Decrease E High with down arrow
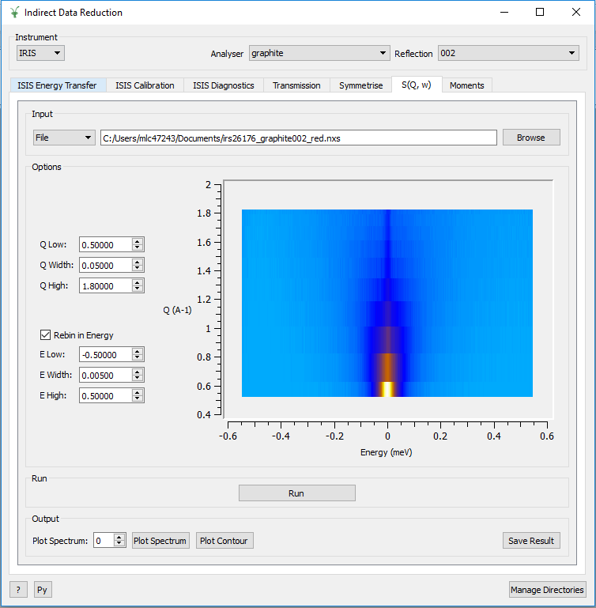Image resolution: width=596 pixels, height=608 pixels. tap(138, 399)
